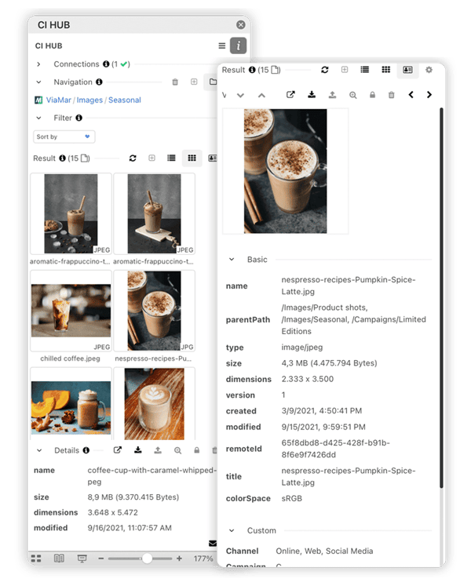Click the open-external icon in the Details row
The width and height of the screenshot is (471, 586).
click(x=118, y=450)
